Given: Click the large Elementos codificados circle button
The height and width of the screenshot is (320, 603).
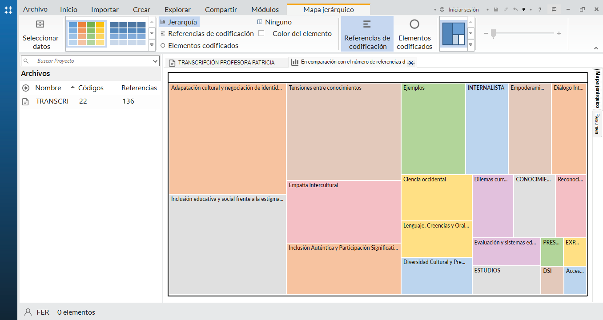Looking at the screenshot, I should coord(414,34).
